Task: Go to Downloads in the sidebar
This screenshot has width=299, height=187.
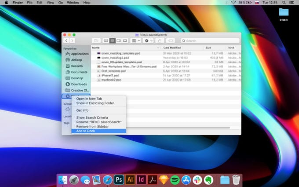Action: 79,84
